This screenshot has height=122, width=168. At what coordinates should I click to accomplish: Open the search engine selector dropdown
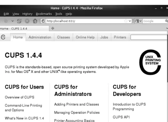[x=138, y=21]
